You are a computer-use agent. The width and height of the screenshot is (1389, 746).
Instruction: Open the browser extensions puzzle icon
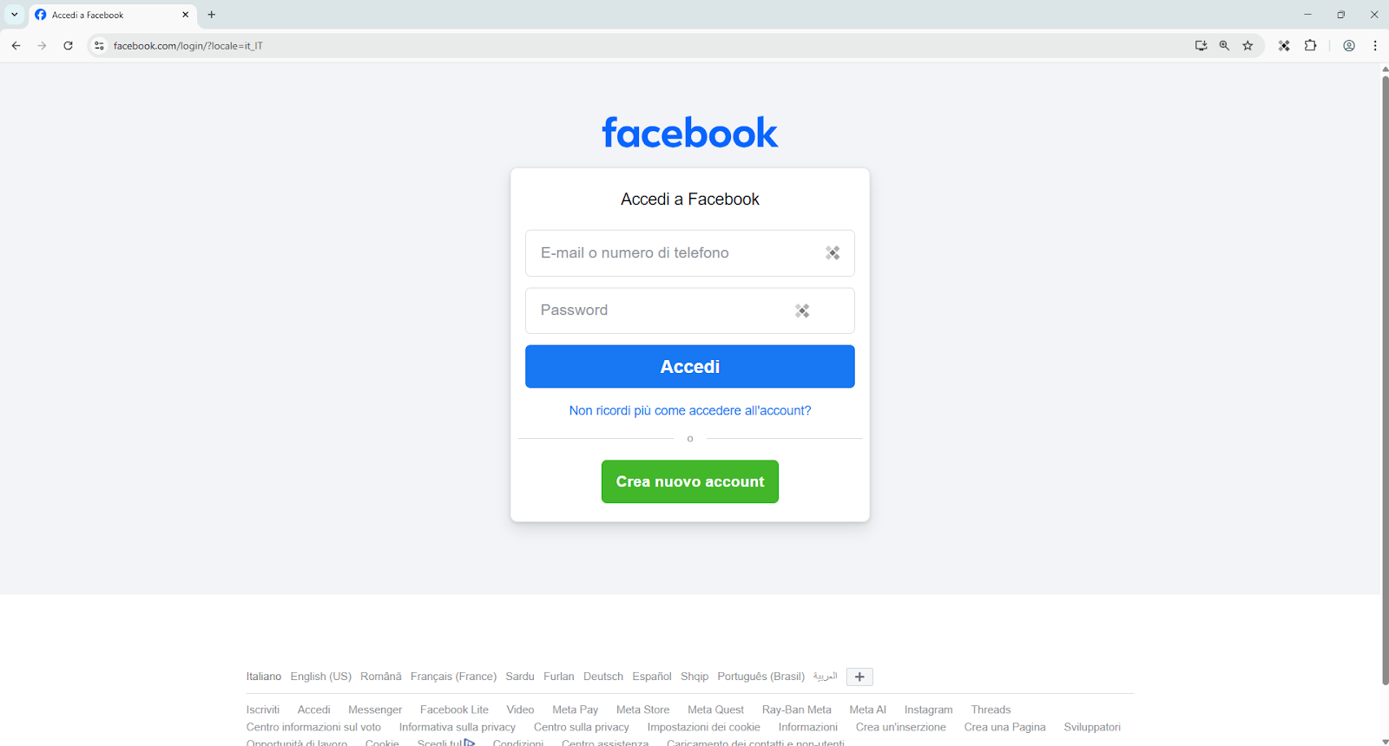point(1311,46)
